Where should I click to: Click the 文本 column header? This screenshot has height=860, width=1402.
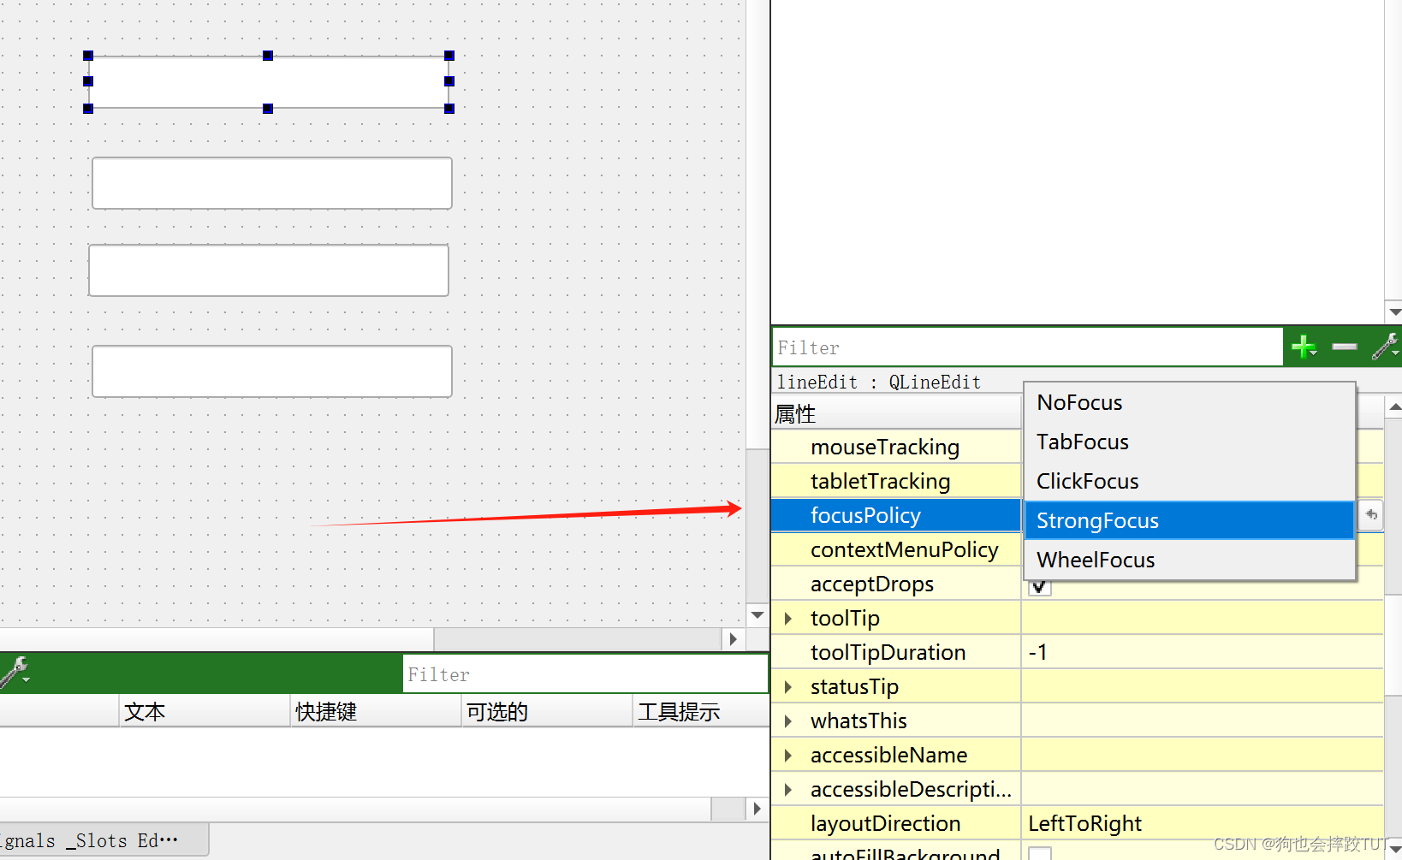pos(204,711)
